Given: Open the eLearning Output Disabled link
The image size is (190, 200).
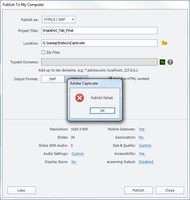Looking at the screenshot, I should [146, 162].
